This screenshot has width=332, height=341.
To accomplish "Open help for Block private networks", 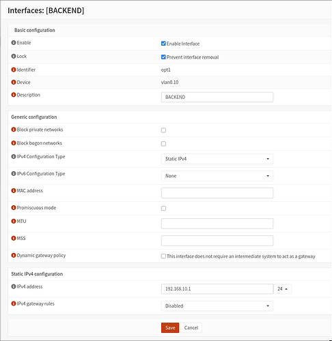I will (14, 130).
